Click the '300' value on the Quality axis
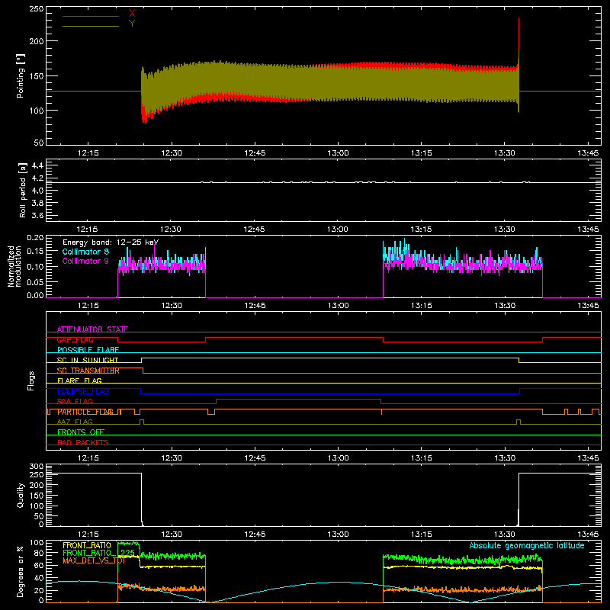This screenshot has height=610, width=610. (x=36, y=467)
